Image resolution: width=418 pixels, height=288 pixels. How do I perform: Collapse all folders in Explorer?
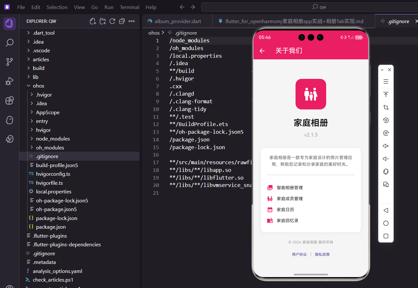122,21
